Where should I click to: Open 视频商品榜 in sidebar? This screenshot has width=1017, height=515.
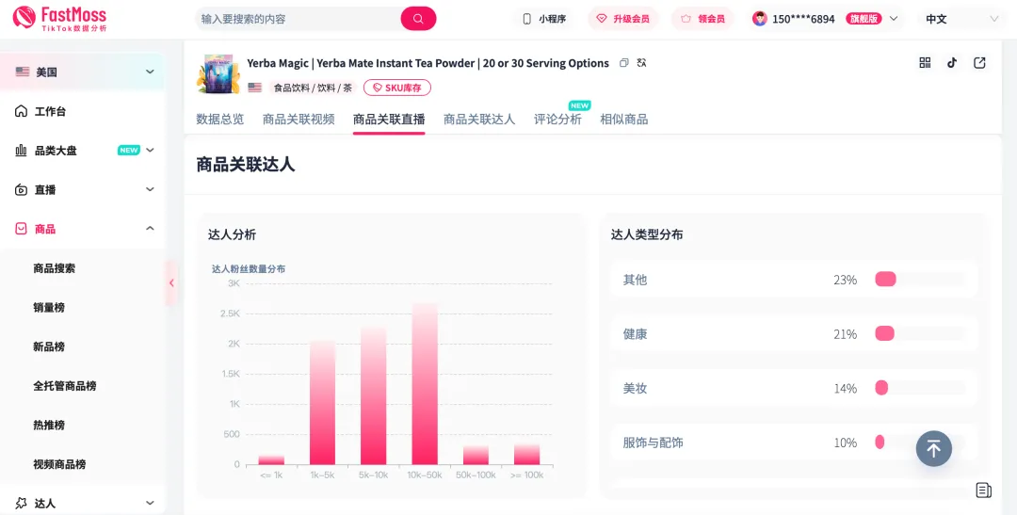(59, 464)
